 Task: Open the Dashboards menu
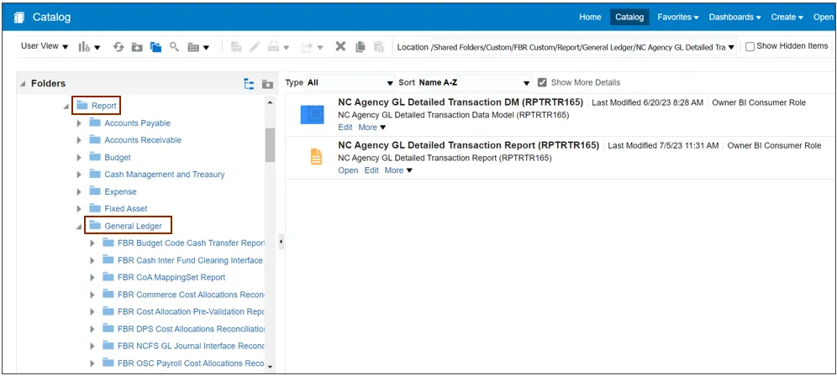734,17
